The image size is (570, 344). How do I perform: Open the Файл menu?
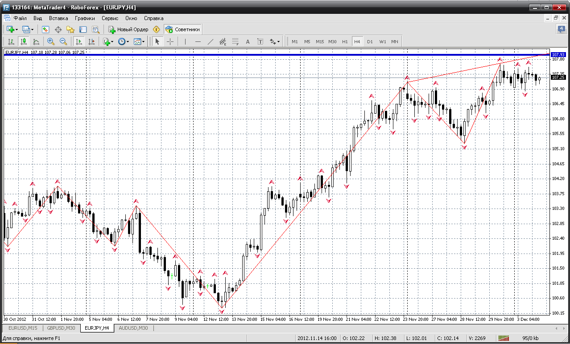20,18
